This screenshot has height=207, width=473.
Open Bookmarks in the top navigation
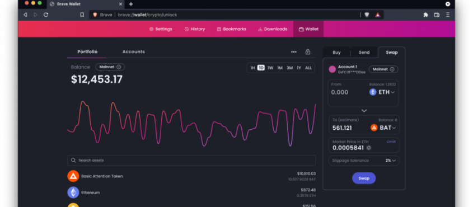pos(232,29)
